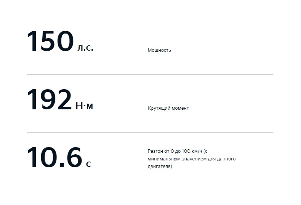Click the digit 6 in 10.6
The image size is (301, 205).
[74, 157]
